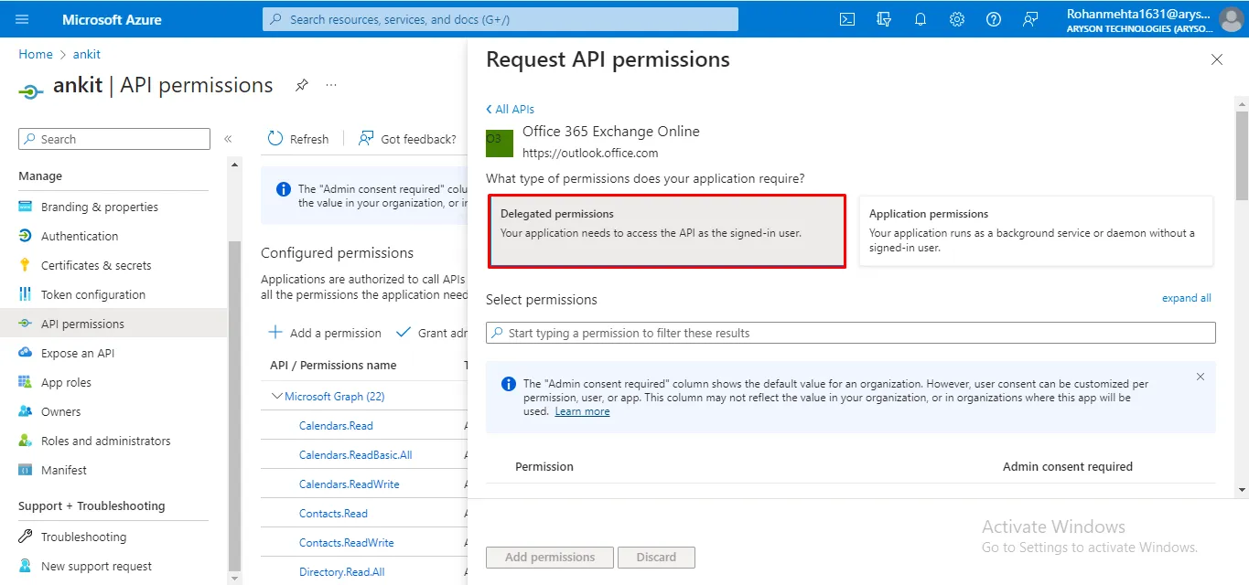Focus the permission filter text box

coord(851,333)
